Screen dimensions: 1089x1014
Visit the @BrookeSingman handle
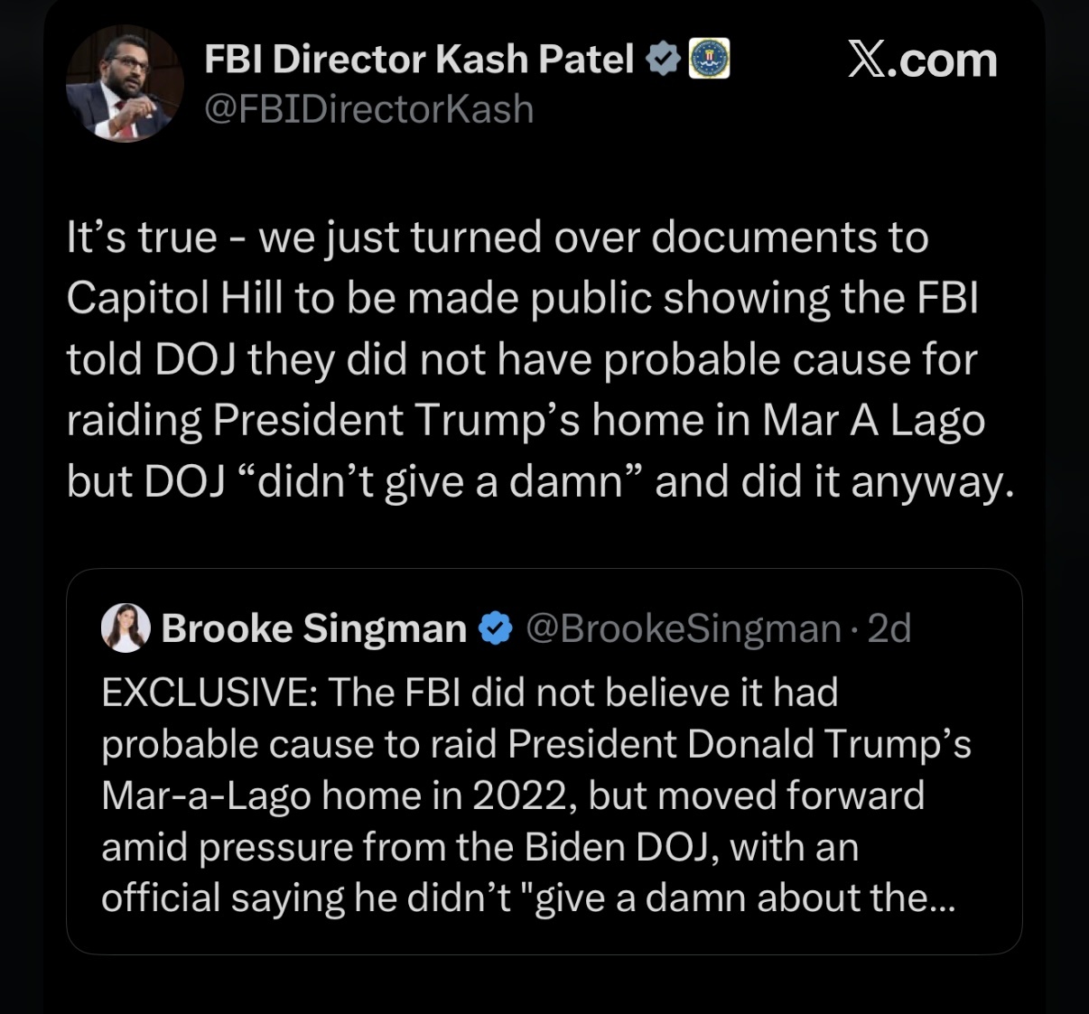pos(683,628)
